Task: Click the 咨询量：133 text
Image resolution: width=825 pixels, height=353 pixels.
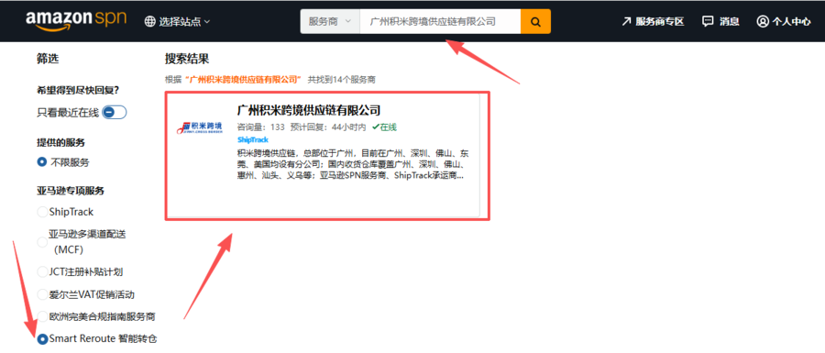Action: pos(261,127)
